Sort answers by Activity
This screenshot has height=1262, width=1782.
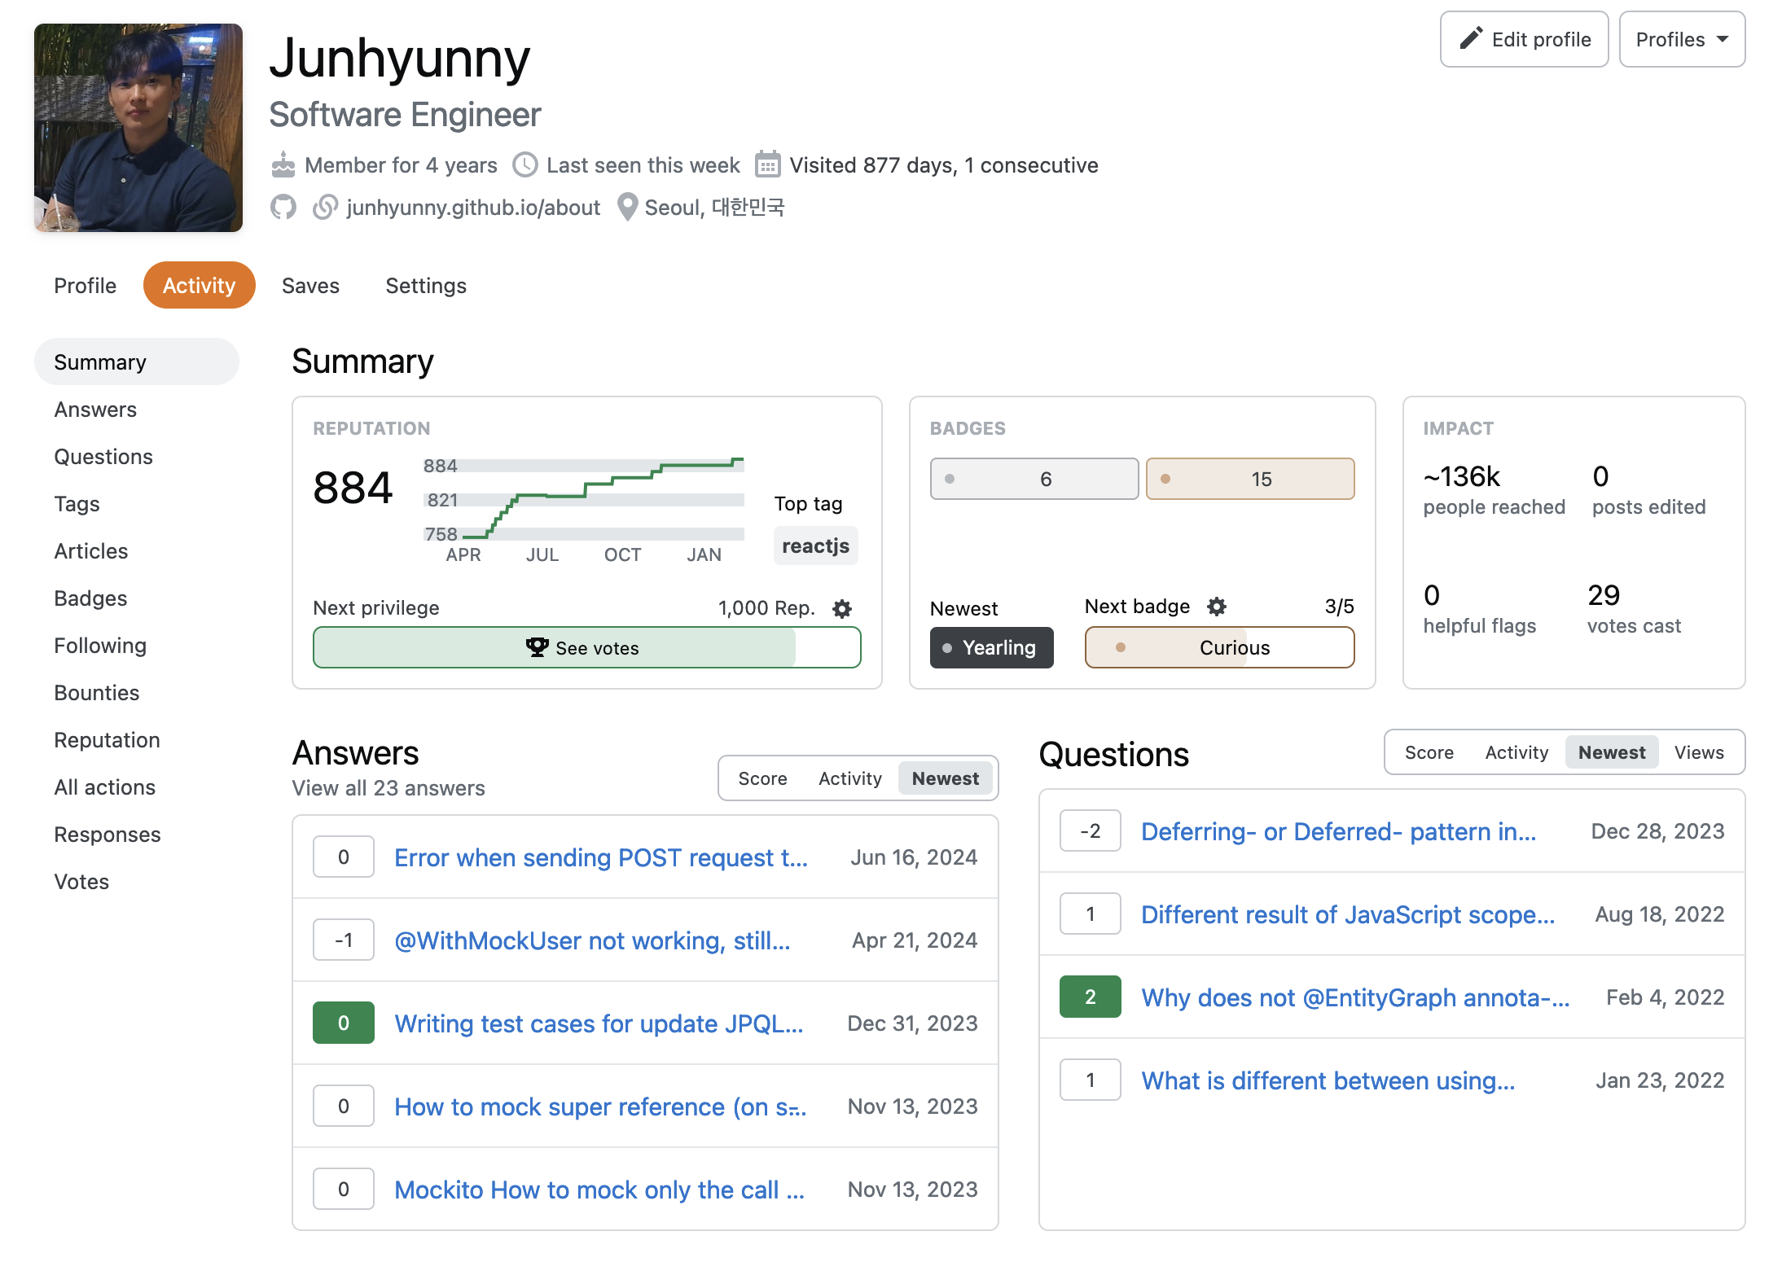point(849,778)
